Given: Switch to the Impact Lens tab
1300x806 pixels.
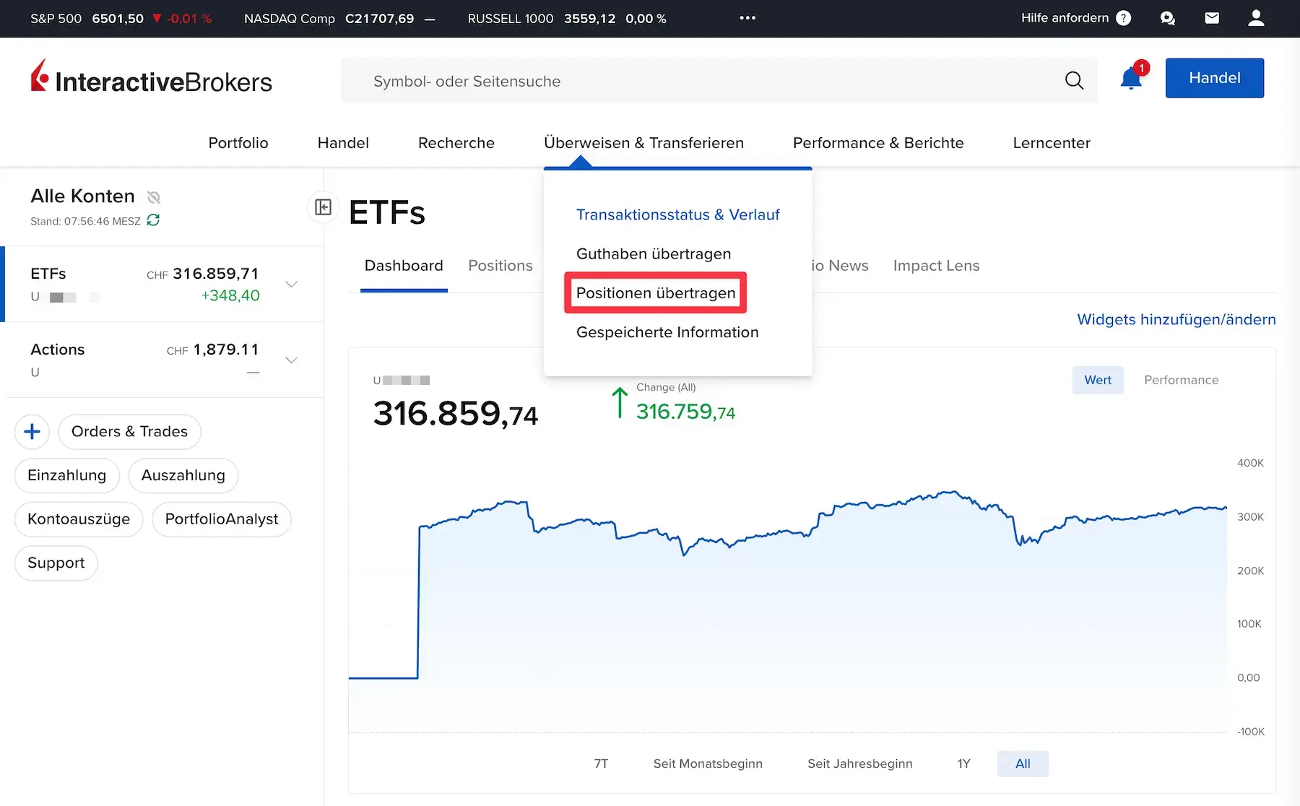Looking at the screenshot, I should coord(936,266).
